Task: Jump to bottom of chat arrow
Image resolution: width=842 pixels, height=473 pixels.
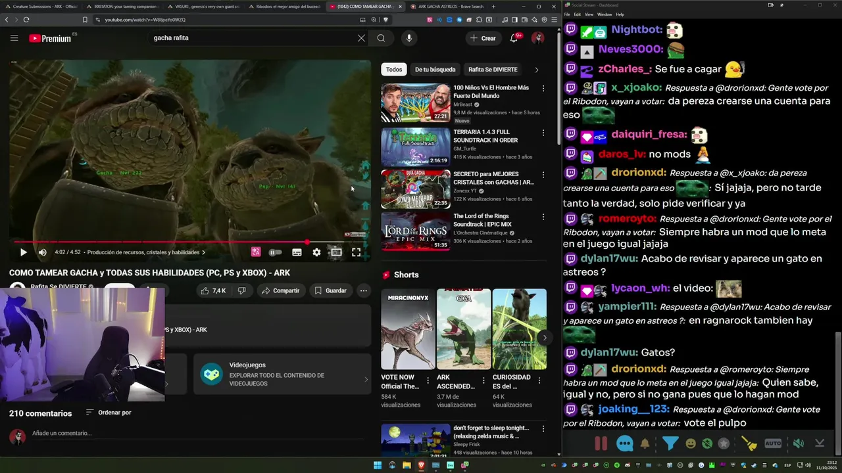Action: point(820,443)
